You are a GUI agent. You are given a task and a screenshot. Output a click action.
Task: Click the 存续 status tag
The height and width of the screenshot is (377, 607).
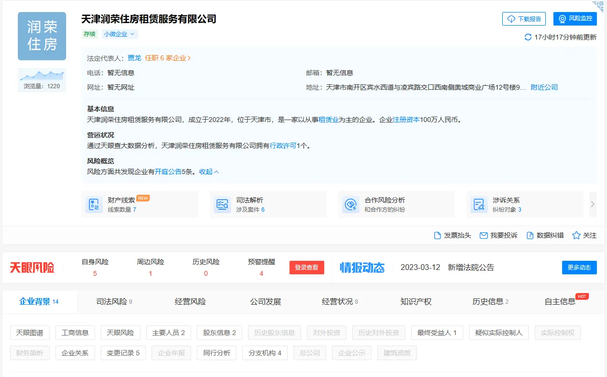pyautogui.click(x=90, y=34)
